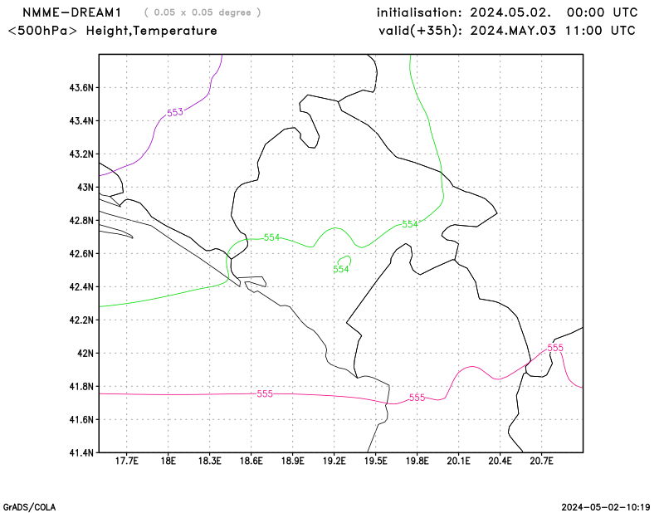Click the pink 555 label at map's right edge
The width and height of the screenshot is (664, 513).
point(555,348)
